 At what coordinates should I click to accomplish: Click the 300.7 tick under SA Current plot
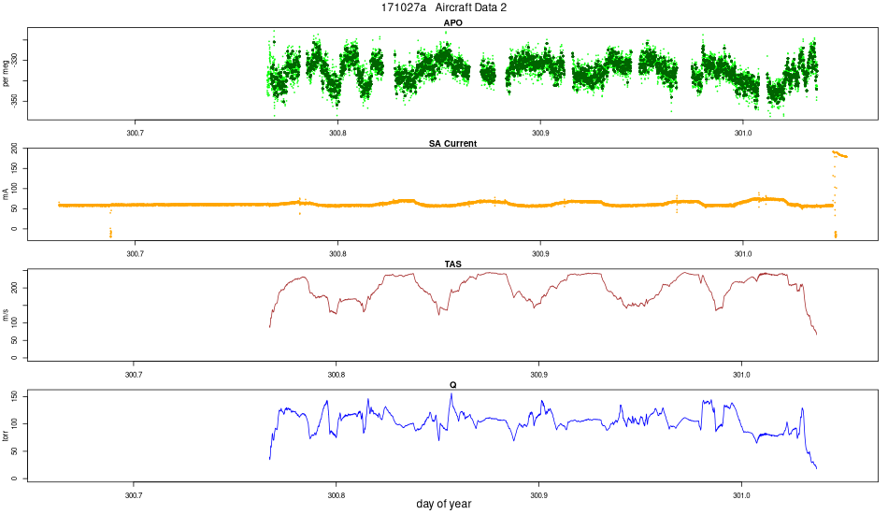[135, 253]
